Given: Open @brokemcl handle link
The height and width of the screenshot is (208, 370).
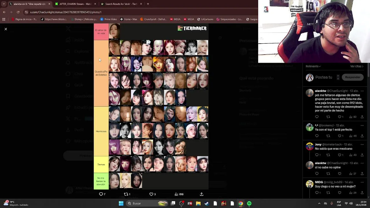Looking at the screenshot, I should coord(327,125).
